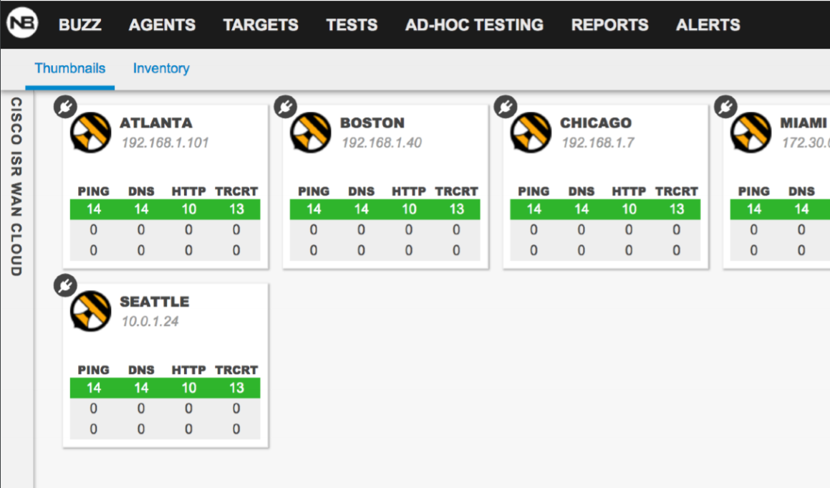Select the Chicago agent bee icon

531,133
